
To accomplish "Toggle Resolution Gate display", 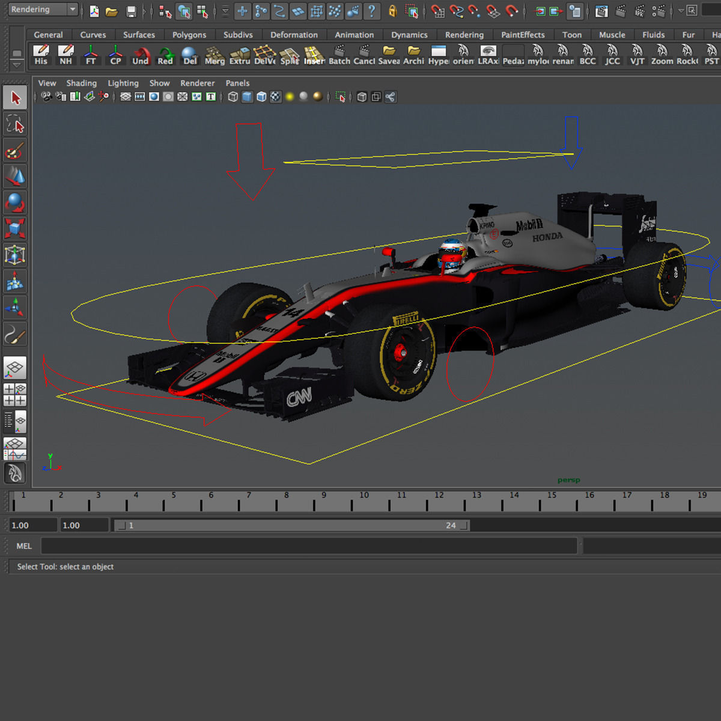I will click(154, 97).
